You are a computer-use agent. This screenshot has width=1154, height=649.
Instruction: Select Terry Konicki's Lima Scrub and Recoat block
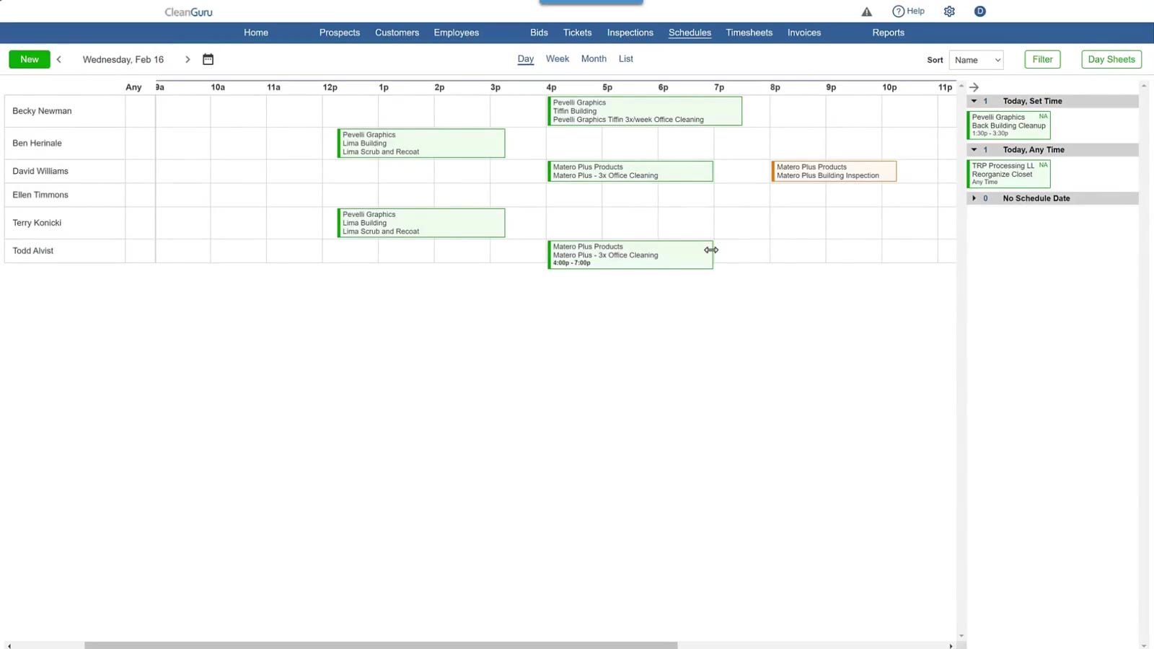tap(421, 223)
